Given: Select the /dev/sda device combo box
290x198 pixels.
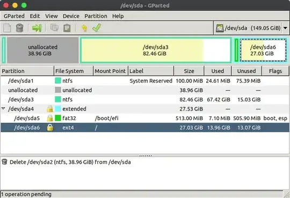Looking at the screenshot, I should pyautogui.click(x=251, y=28).
